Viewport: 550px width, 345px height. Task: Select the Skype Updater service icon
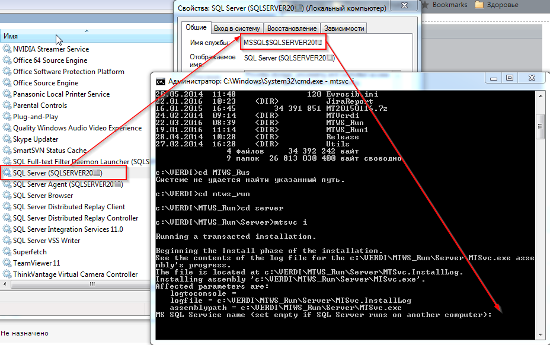(7, 139)
